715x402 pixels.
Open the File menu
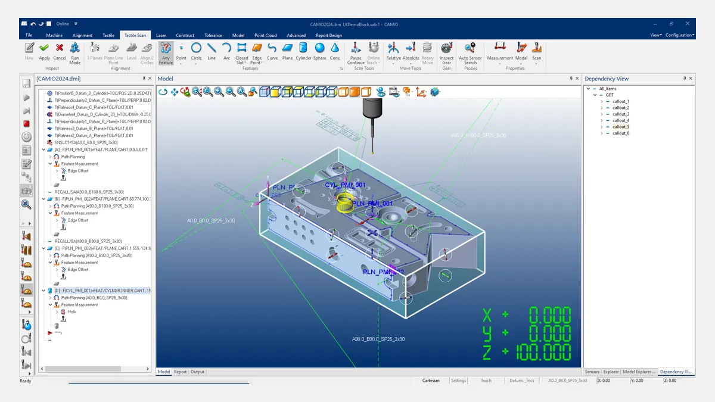point(29,35)
